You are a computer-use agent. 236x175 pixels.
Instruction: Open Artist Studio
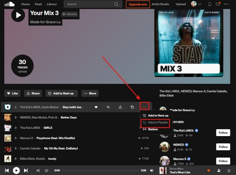pos(160,4)
